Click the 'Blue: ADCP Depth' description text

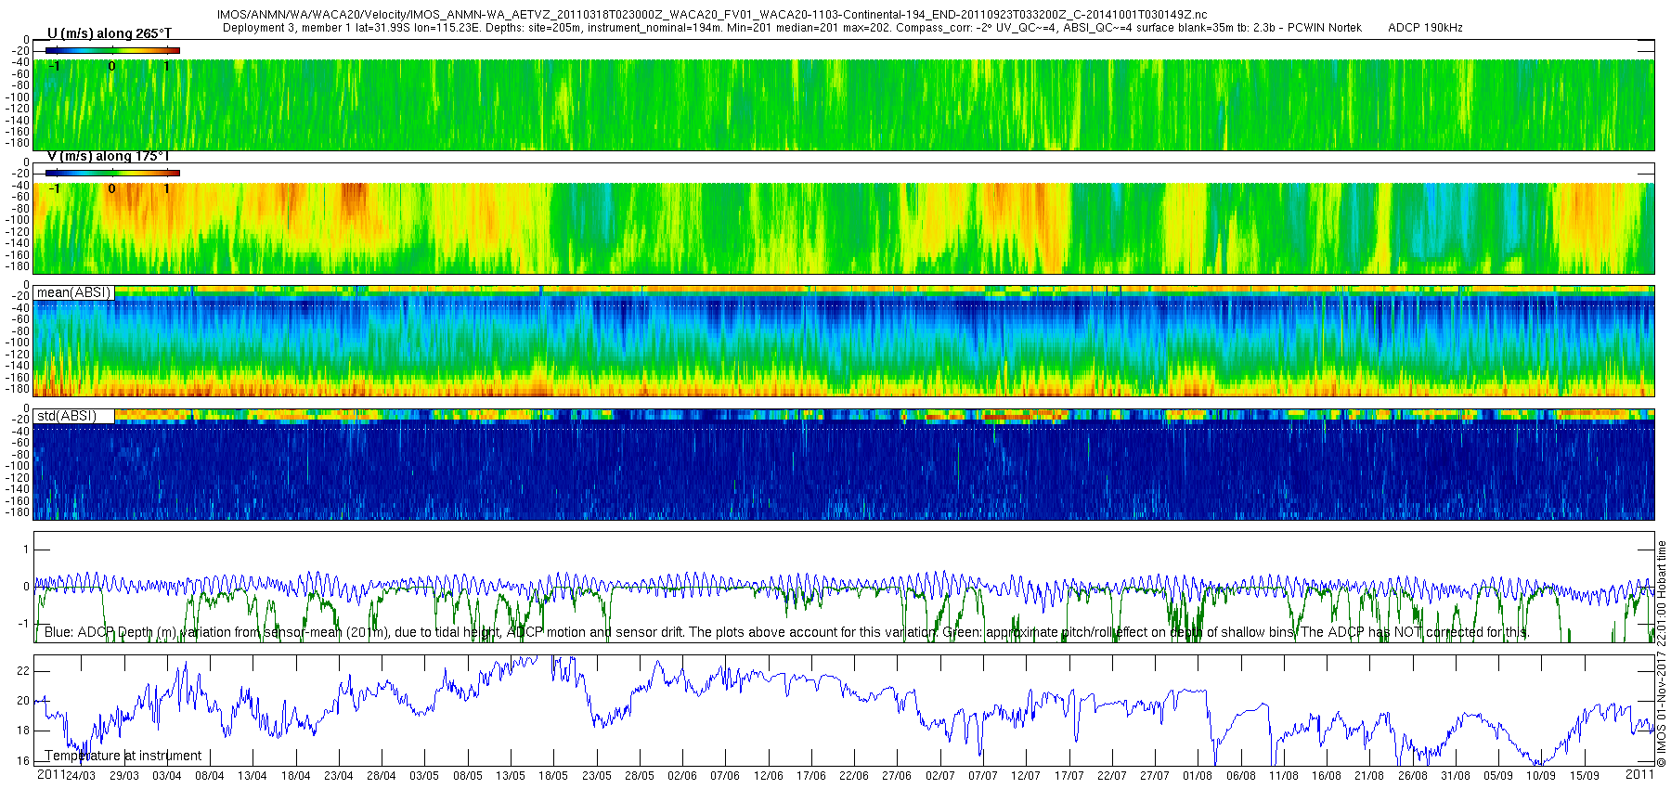pyautogui.click(x=786, y=632)
